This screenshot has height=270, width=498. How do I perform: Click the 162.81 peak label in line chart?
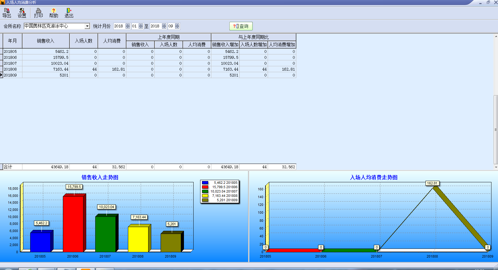[x=432, y=183]
